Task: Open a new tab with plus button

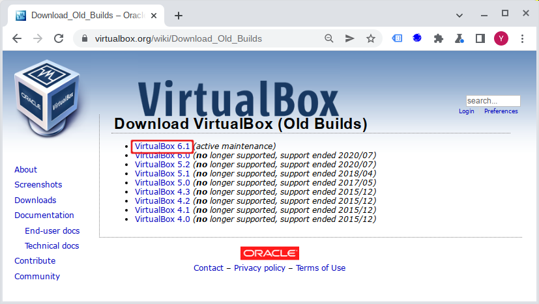Action: pyautogui.click(x=179, y=16)
